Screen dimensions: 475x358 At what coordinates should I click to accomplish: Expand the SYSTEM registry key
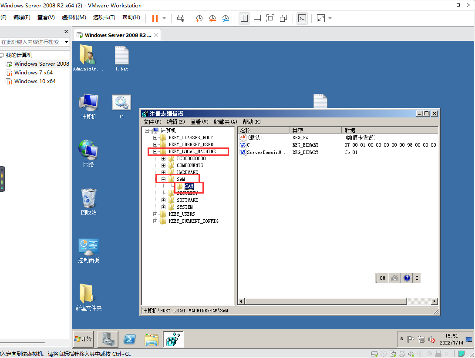163,207
